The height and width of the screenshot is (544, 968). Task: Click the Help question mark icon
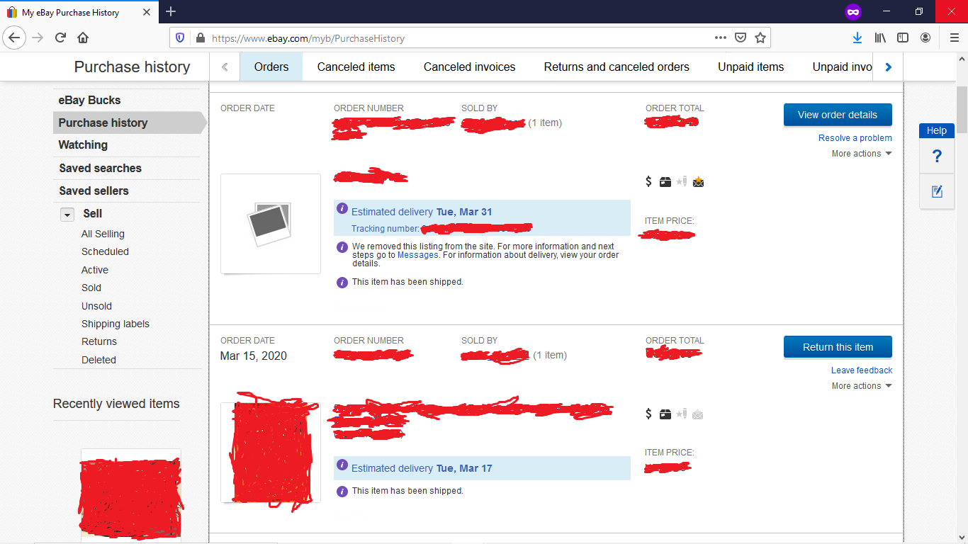point(937,156)
